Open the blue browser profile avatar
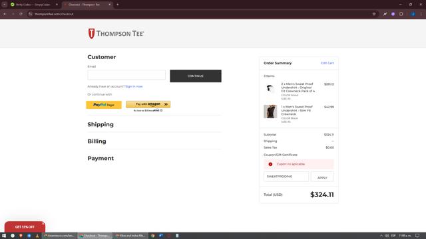Viewport: 426px width, 239px height. (x=413, y=14)
